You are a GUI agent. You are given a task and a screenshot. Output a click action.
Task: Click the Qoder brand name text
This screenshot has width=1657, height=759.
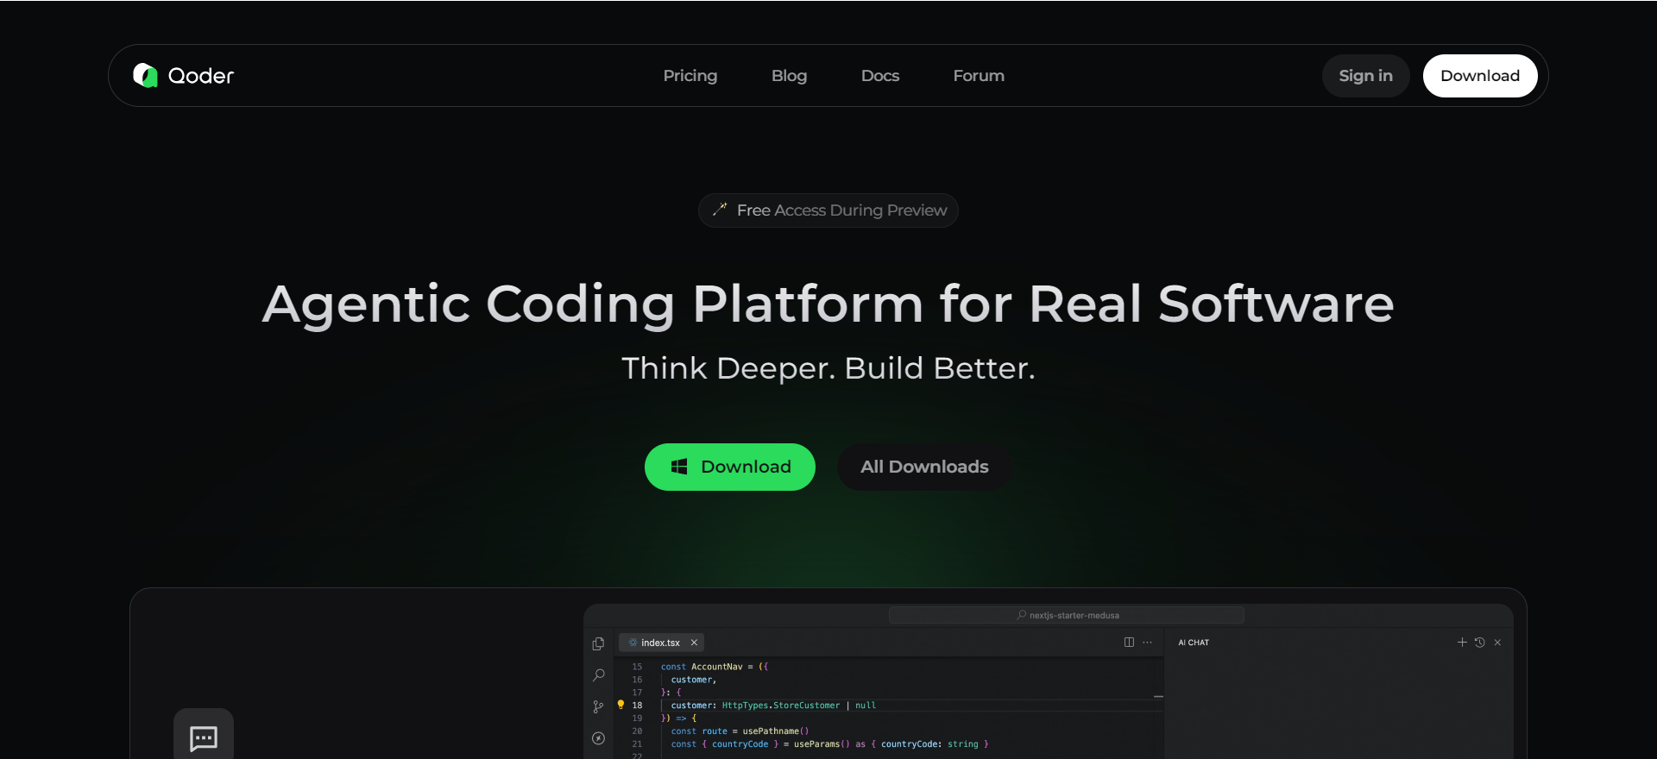click(201, 76)
